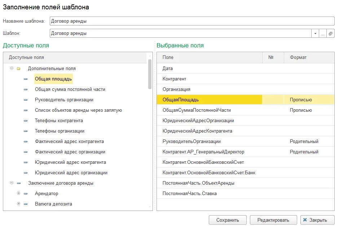Click the open-form icon beside Шаблон field
339x226 pixels.
click(x=330, y=33)
